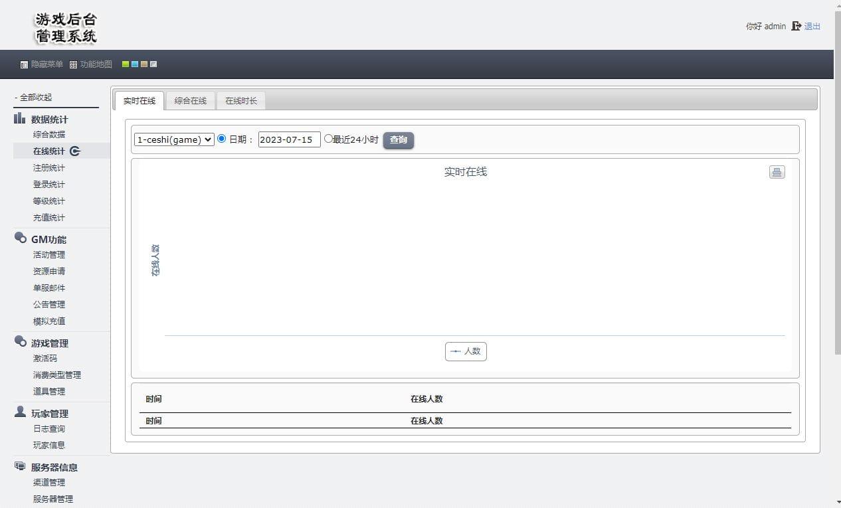The width and height of the screenshot is (841, 508).
Task: Click the 你好 admin greeting text
Action: tap(766, 27)
